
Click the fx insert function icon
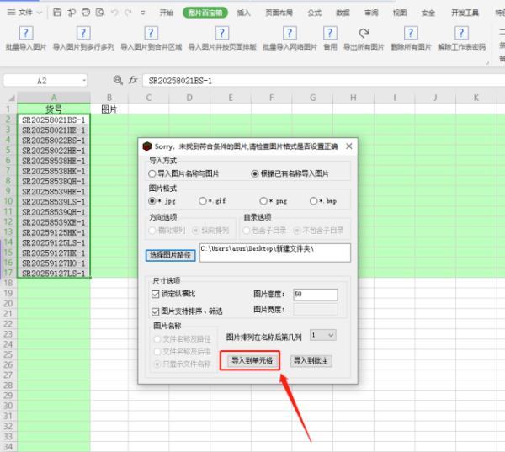click(133, 80)
